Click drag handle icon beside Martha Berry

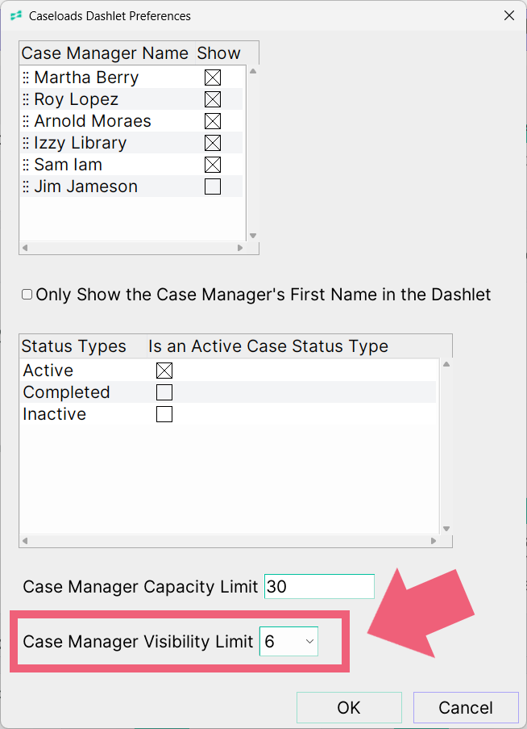coord(26,78)
